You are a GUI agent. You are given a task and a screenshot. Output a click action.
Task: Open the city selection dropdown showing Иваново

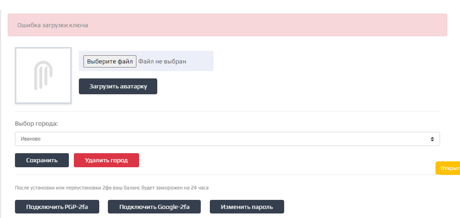click(228, 139)
